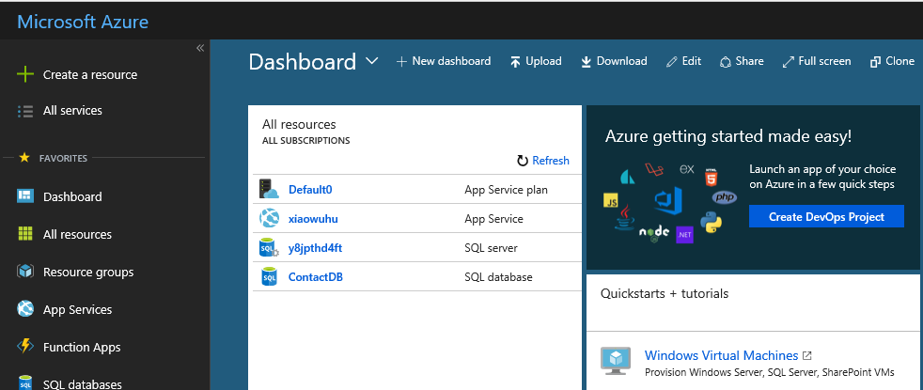Click Azure getting started made easy heading

click(x=728, y=137)
